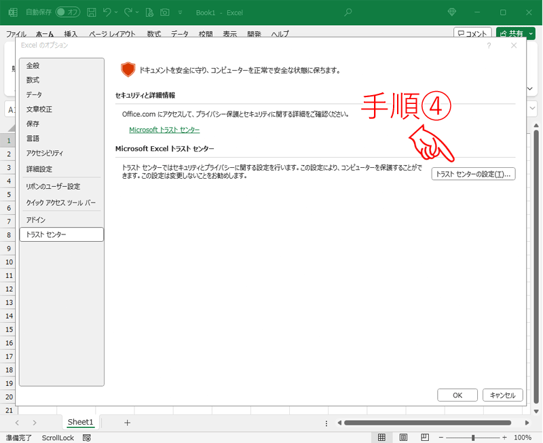Click the Save icon in the title bar

92,12
